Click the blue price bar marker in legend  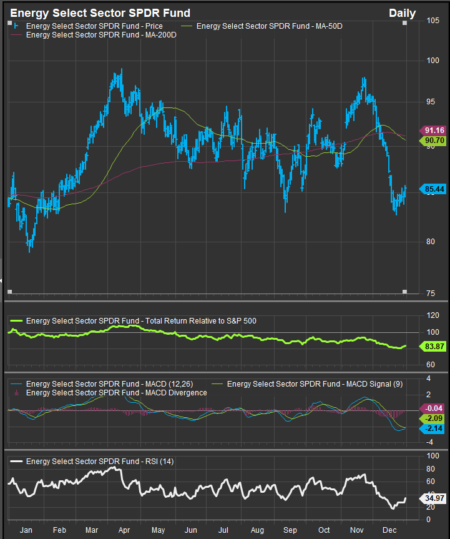coord(16,26)
